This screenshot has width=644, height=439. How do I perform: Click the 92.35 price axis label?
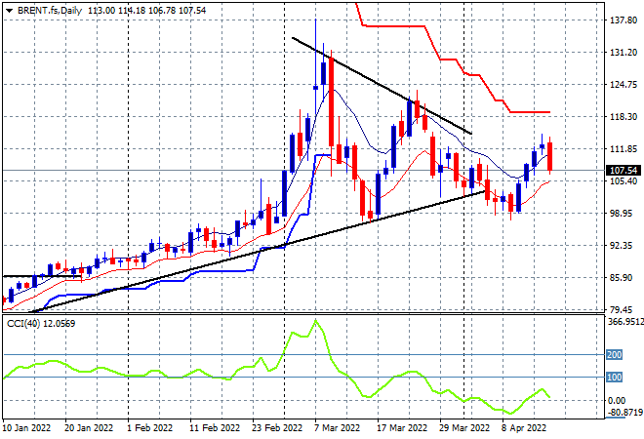click(x=624, y=246)
